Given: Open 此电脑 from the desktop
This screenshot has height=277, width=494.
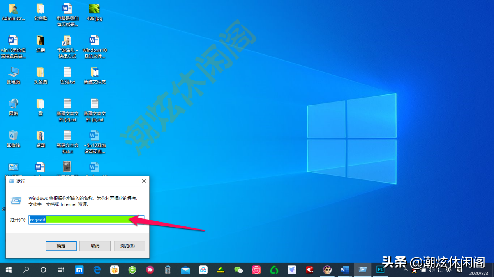Looking at the screenshot, I should 14,75.
